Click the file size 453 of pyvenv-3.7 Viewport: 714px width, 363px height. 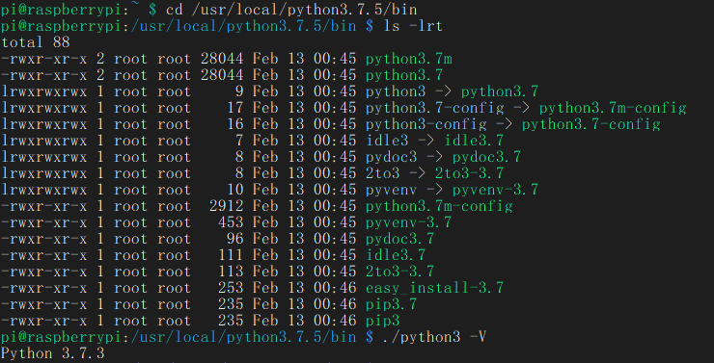click(231, 222)
